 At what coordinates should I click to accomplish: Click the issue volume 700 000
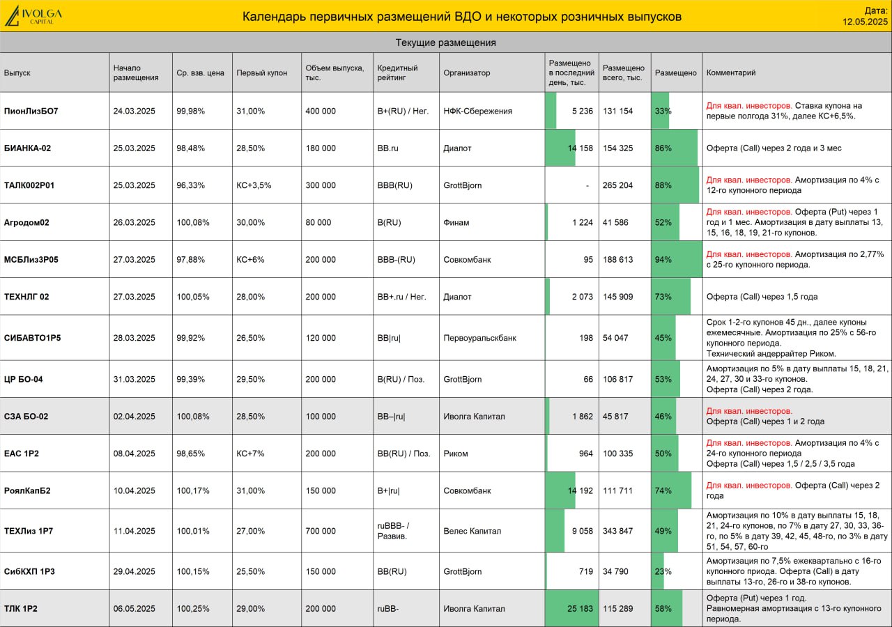point(321,531)
